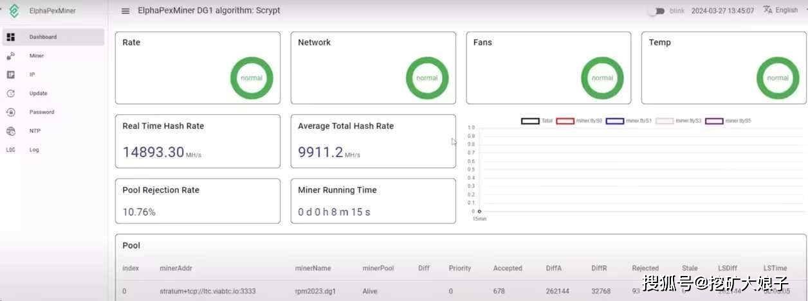Select the Password menu item label
This screenshot has width=808, height=301.
[x=42, y=112]
